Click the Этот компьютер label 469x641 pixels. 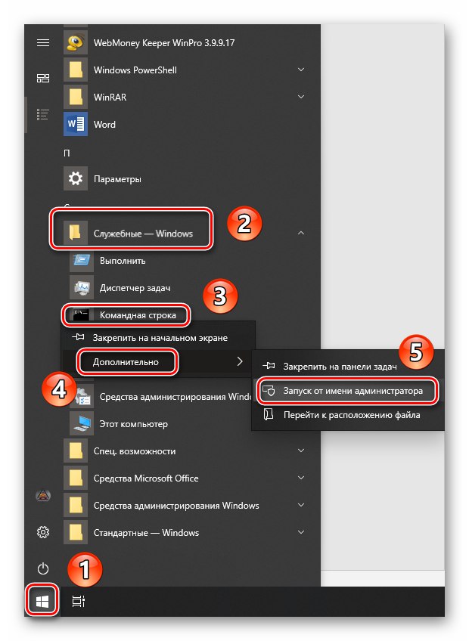pyautogui.click(x=134, y=424)
